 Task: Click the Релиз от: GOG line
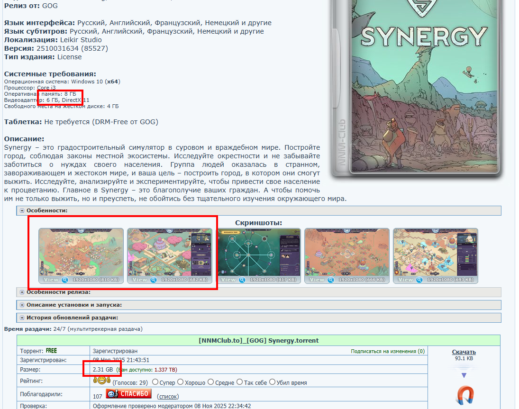click(31, 6)
